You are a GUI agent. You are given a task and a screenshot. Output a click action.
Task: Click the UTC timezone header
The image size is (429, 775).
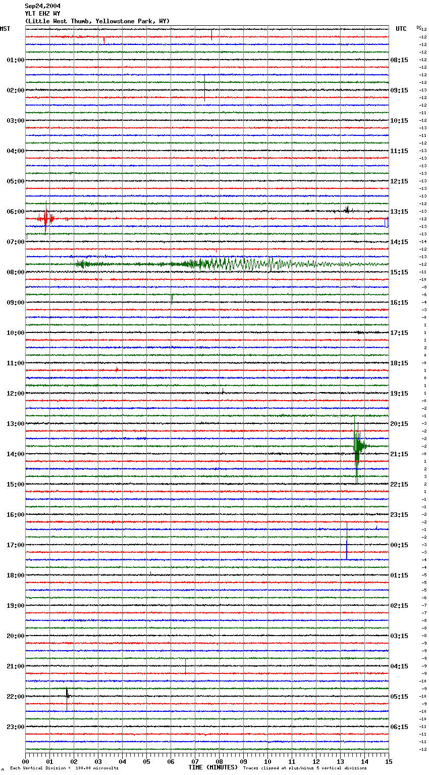401,29
